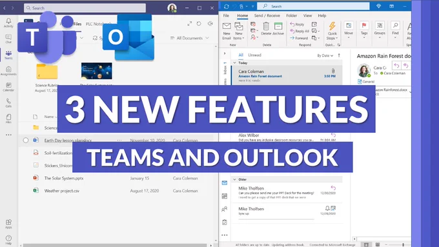439x247 pixels.
Task: Click the reload tab icon in Teams
Action: 199,24
